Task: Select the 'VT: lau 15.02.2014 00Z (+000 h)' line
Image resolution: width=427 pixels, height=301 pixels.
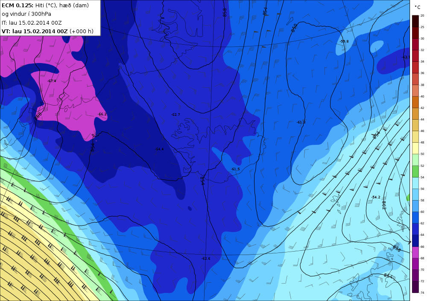Action: (47, 31)
